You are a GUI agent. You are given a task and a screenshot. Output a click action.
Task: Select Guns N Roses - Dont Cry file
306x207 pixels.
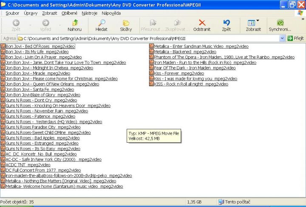[41, 100]
